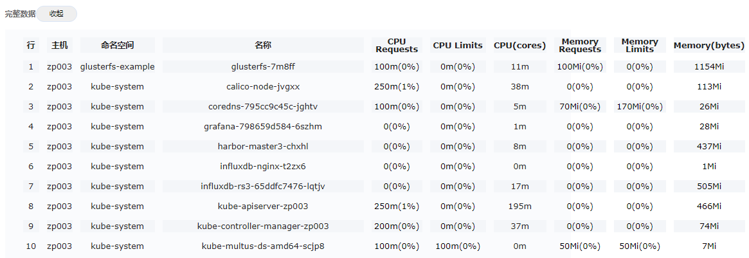The height and width of the screenshot is (258, 749).
Task: Select the kube-apiserver-zp003 row name
Action: pos(263,206)
